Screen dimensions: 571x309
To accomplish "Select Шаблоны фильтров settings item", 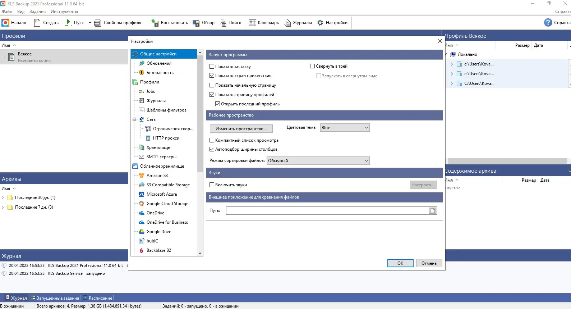I will (166, 110).
